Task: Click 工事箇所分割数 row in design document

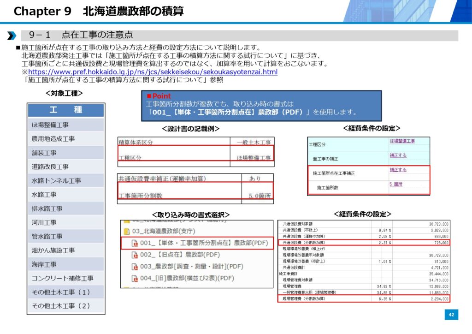Action: click(x=195, y=196)
